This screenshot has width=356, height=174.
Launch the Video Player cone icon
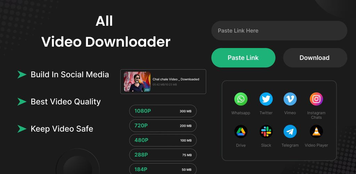[316, 132]
